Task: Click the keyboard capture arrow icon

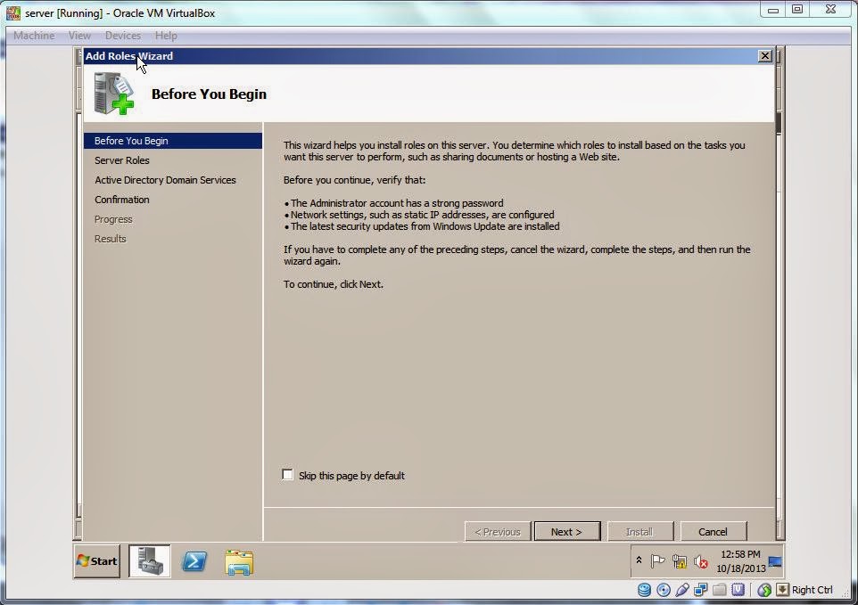Action: tap(782, 590)
